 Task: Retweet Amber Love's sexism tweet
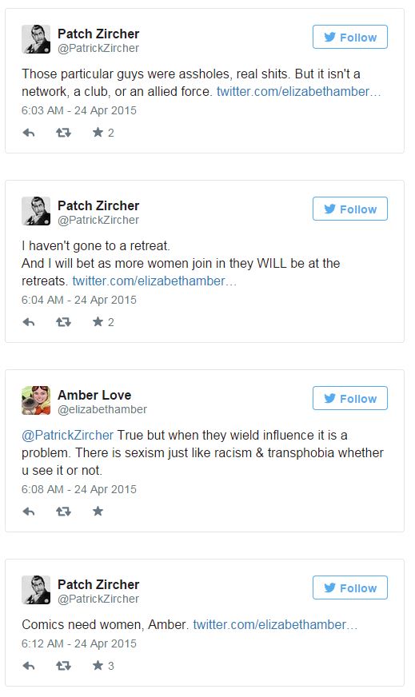(x=63, y=512)
